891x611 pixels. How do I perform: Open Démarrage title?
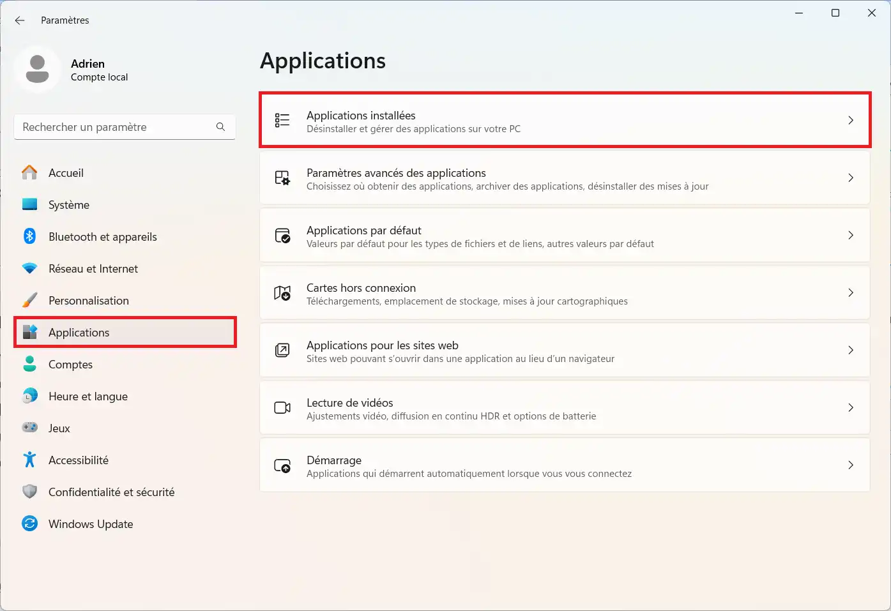pos(334,460)
